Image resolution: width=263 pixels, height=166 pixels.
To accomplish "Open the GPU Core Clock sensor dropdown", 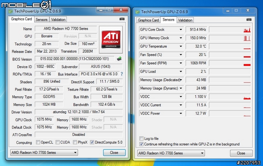I will coord(181,30).
